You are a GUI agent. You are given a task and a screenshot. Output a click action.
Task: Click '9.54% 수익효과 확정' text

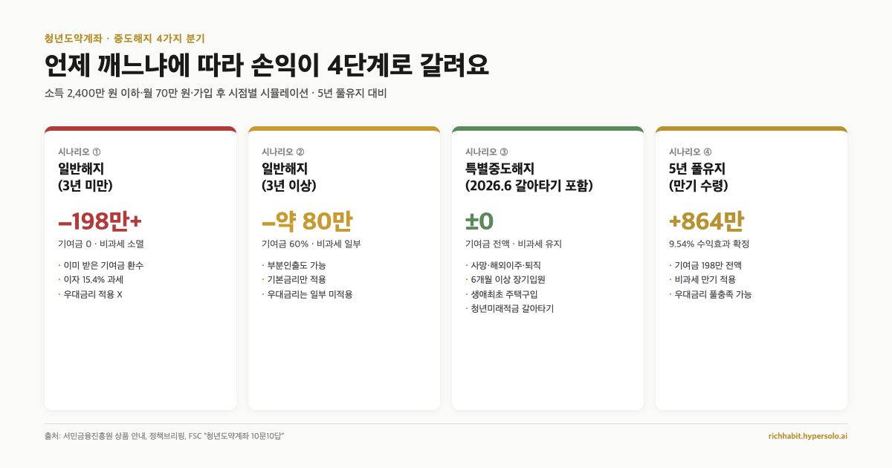tap(709, 244)
